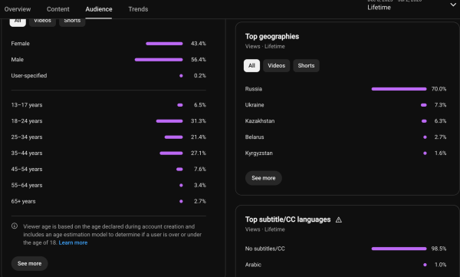
Task: Click the info icon beside viewer age note
Action: point(15,226)
